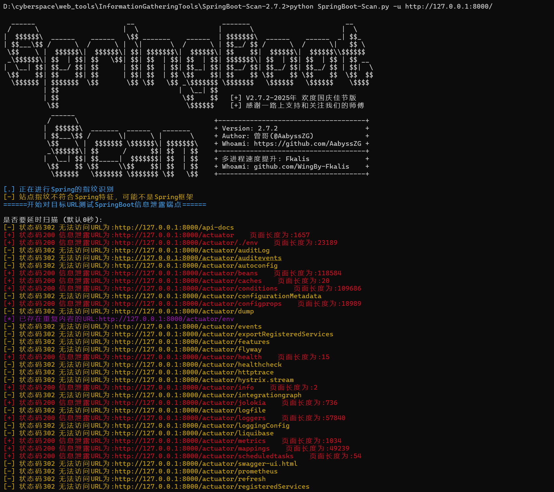Screen dimensions: 554x492
Task: Click the actuator/env URL in purple line
Action: pyautogui.click(x=166, y=319)
